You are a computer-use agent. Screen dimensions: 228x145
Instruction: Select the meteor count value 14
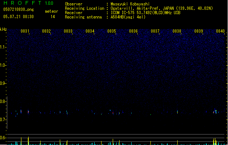click(x=53, y=17)
